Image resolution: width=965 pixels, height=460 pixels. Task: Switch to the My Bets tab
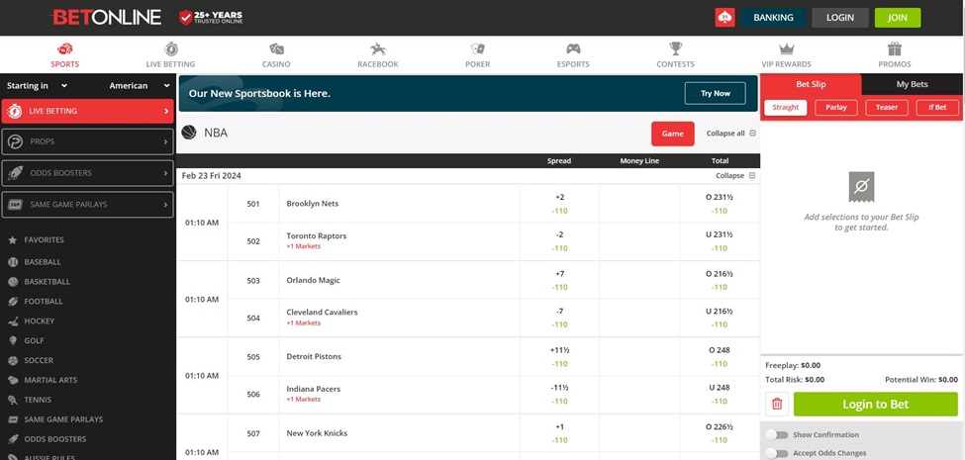(912, 85)
